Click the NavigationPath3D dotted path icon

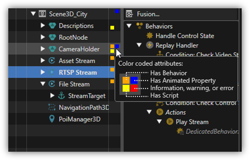tap(52, 107)
